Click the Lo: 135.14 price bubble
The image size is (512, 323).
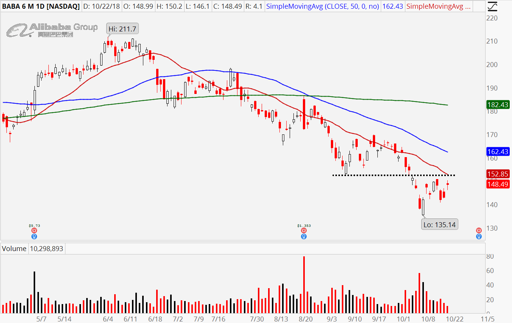click(440, 225)
